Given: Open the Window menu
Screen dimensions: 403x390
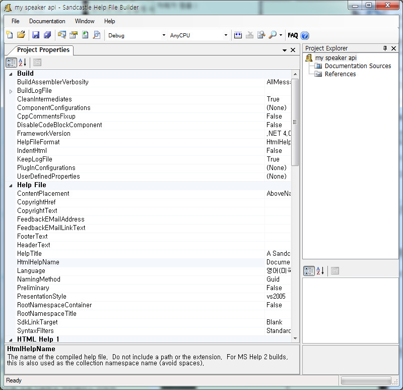Looking at the screenshot, I should tap(84, 21).
